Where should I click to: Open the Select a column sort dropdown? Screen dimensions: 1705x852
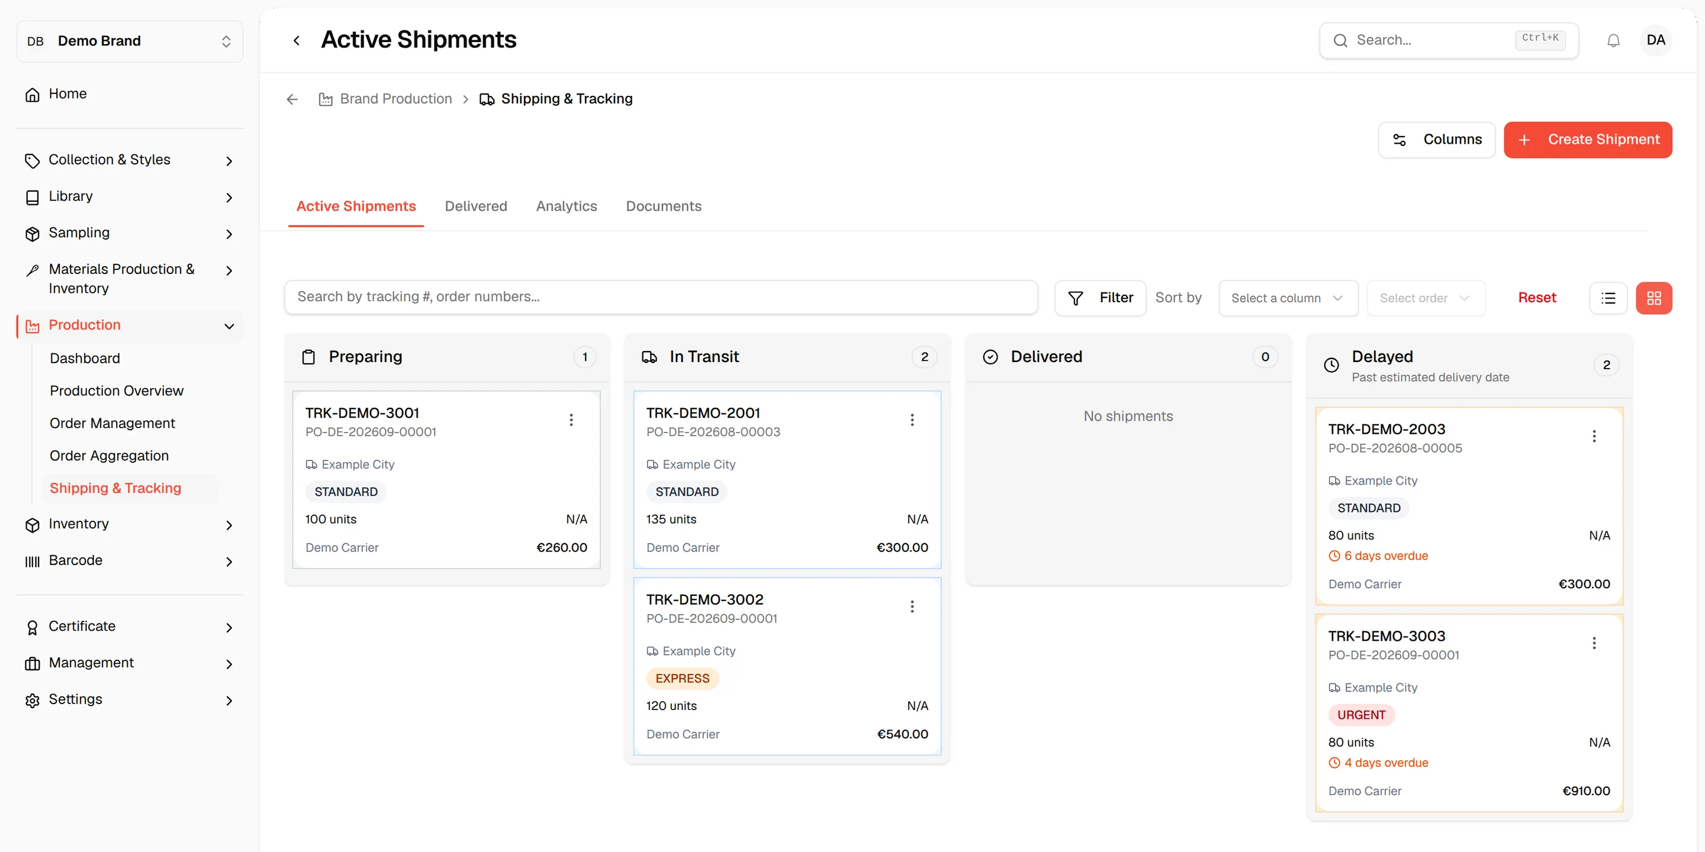pos(1288,298)
